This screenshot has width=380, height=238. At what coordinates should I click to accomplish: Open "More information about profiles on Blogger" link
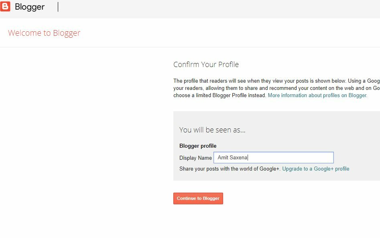click(317, 95)
